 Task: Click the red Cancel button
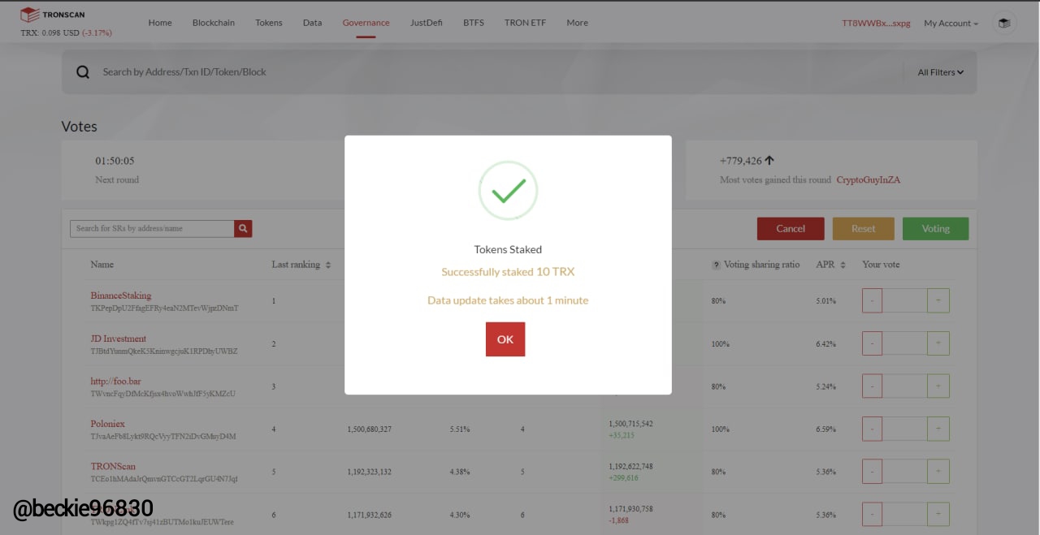pos(791,229)
